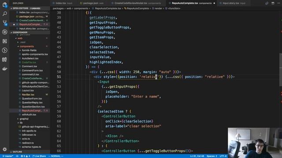Open Comment.tsx file

click(x=30, y=66)
